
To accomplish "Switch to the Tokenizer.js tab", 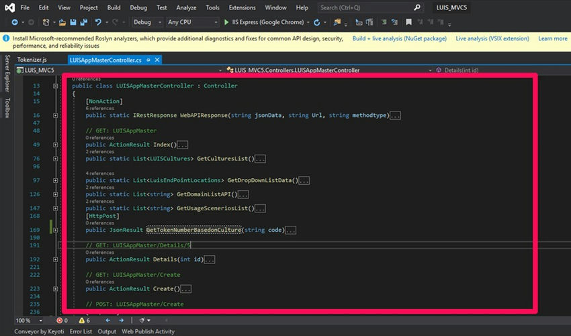I will click(32, 59).
